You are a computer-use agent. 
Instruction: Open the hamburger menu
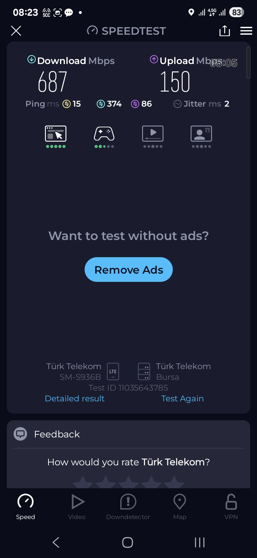click(x=246, y=31)
